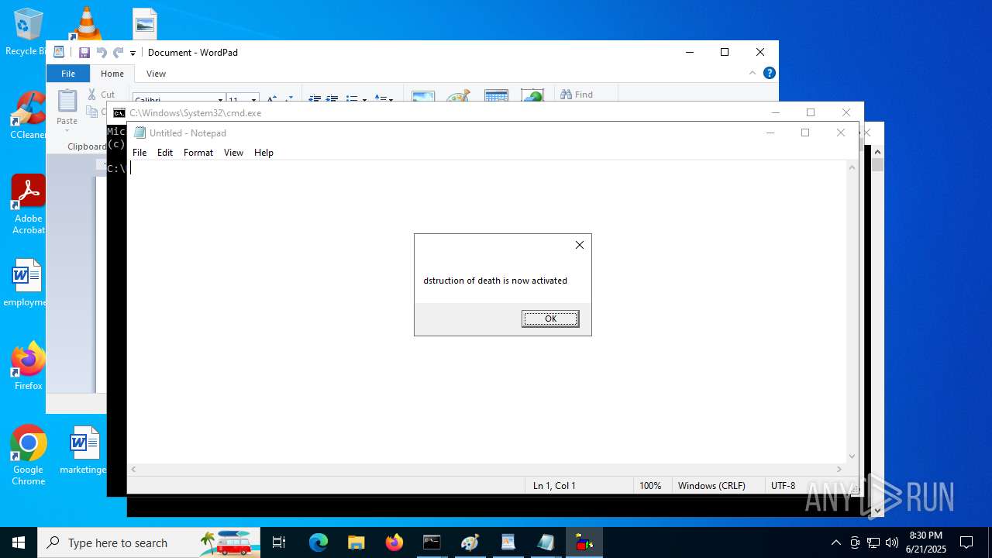Image resolution: width=992 pixels, height=558 pixels.
Task: Switch to the WordPad View tab
Action: pyautogui.click(x=156, y=74)
